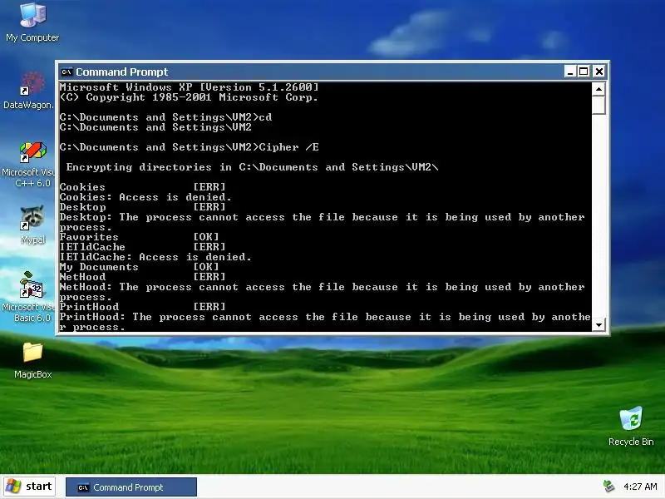Viewport: 665px width, 499px height.
Task: Click the 'PrintHood [ERR]' output line
Action: click(x=142, y=307)
